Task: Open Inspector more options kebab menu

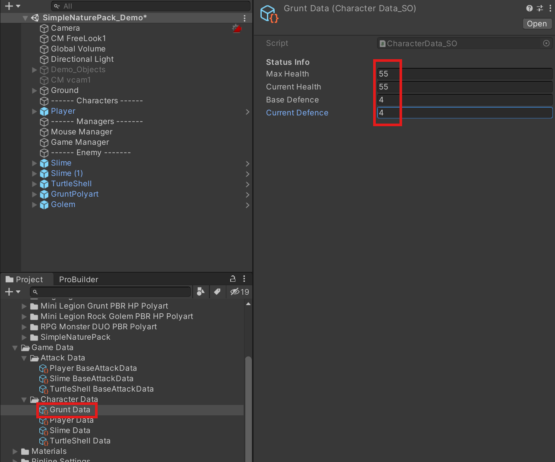Action: pyautogui.click(x=550, y=8)
